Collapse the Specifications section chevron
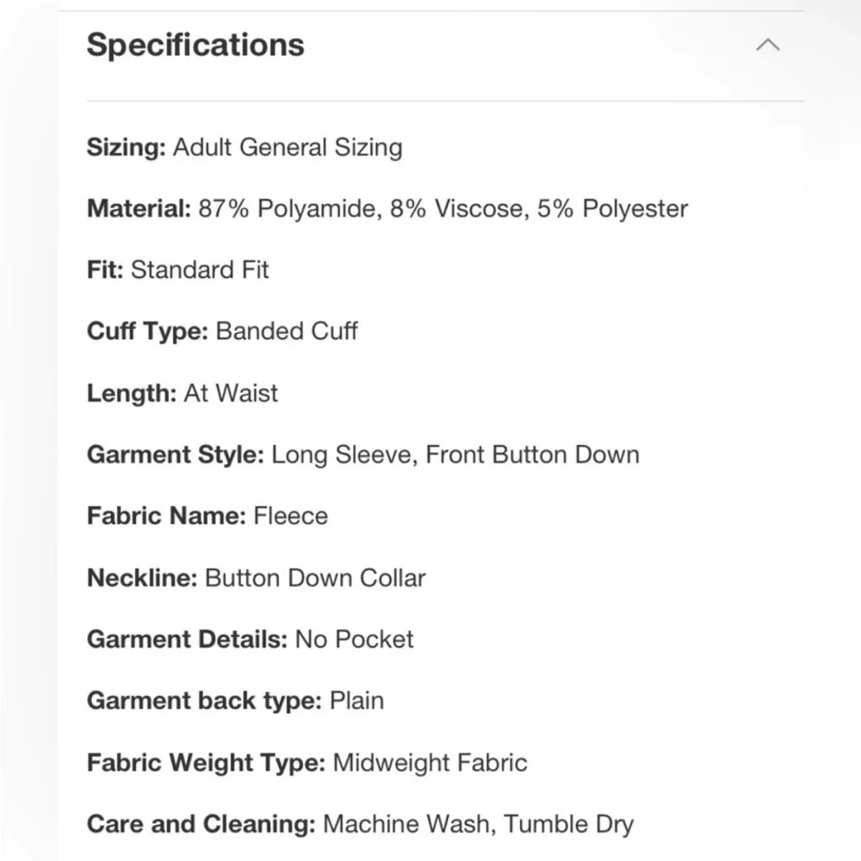 (768, 45)
